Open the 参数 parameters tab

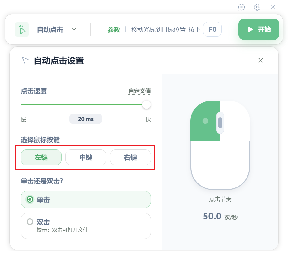pyautogui.click(x=114, y=30)
